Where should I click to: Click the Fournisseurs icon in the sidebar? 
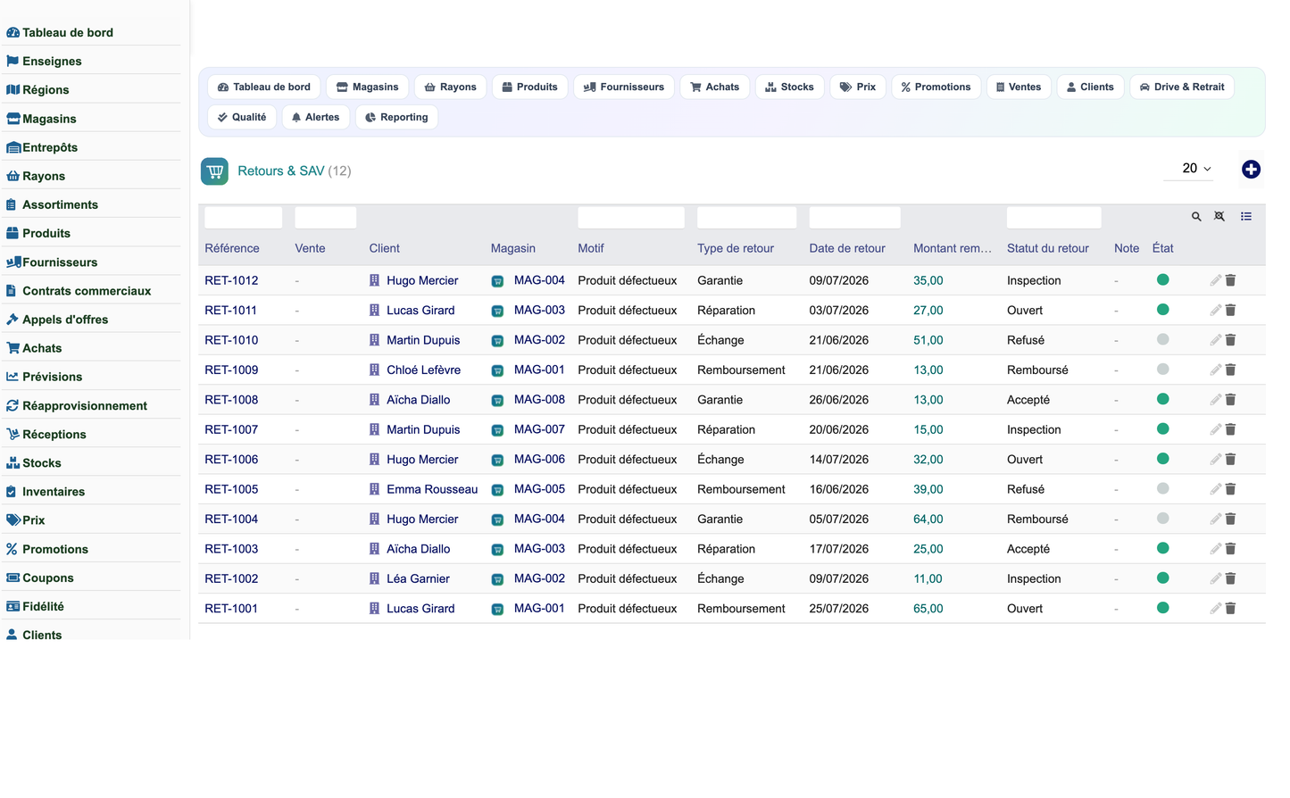(x=13, y=262)
